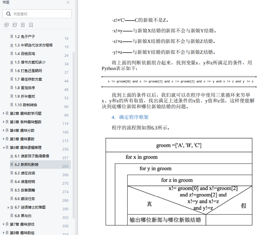Click the Python condition code line
This screenshot has height=235, width=262.
181,81
